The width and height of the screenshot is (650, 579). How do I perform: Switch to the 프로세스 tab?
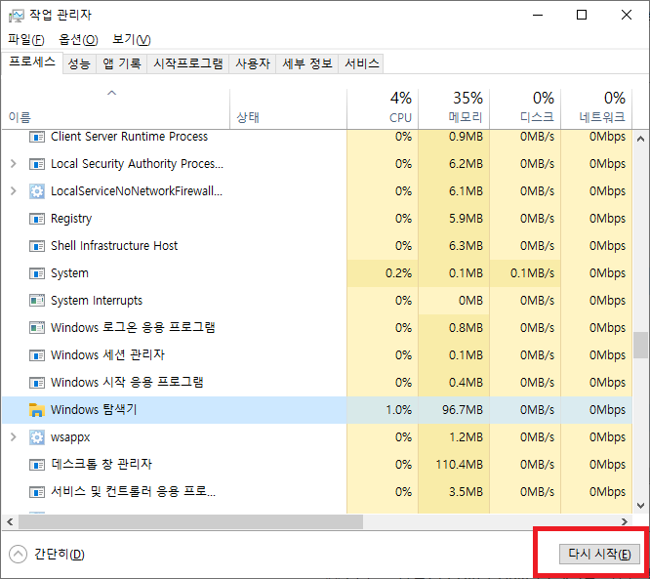tap(32, 62)
